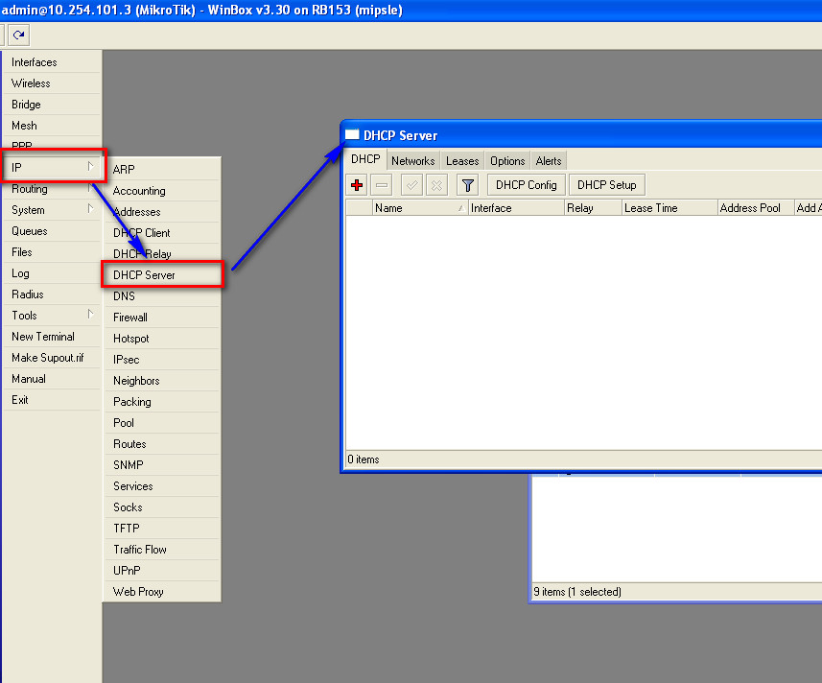Viewport: 822px width, 683px height.
Task: Open the Mesh menu item
Action: click(52, 126)
